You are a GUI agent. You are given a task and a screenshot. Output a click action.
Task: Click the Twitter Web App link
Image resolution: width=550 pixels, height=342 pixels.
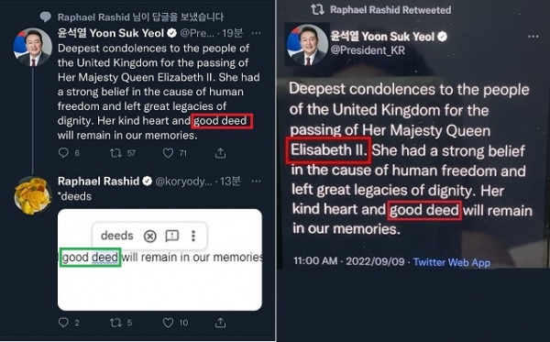(x=452, y=262)
